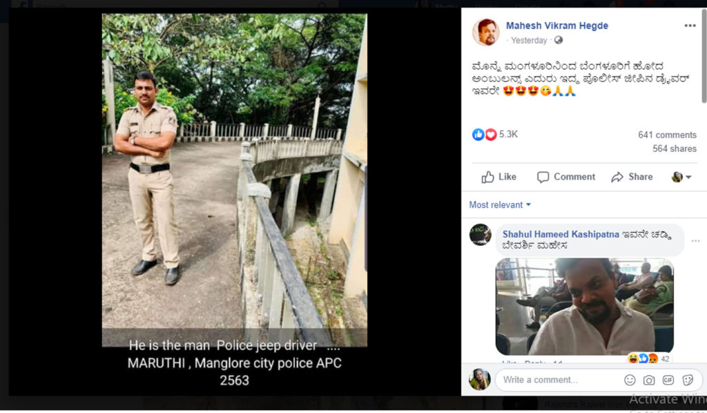Image resolution: width=707 pixels, height=413 pixels.
Task: Click the reaction emojis on the post
Action: (485, 135)
